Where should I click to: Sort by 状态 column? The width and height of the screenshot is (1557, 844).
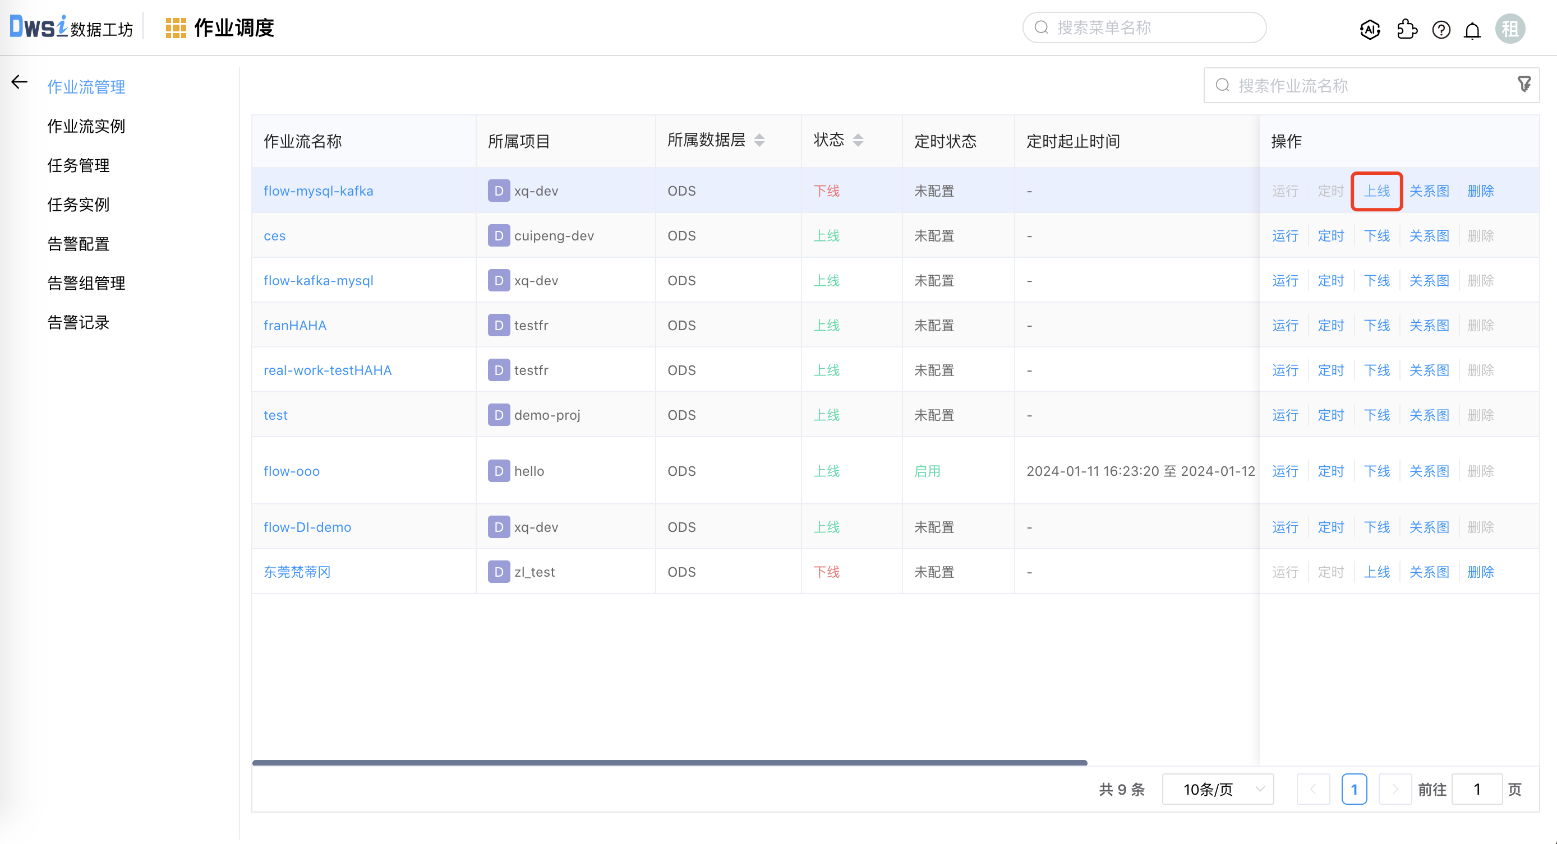858,140
